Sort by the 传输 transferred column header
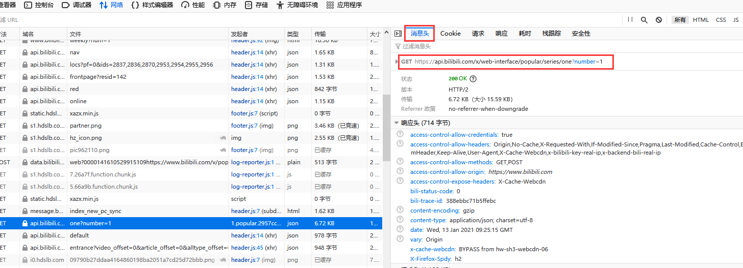This screenshot has height=268, width=743. tap(339, 34)
